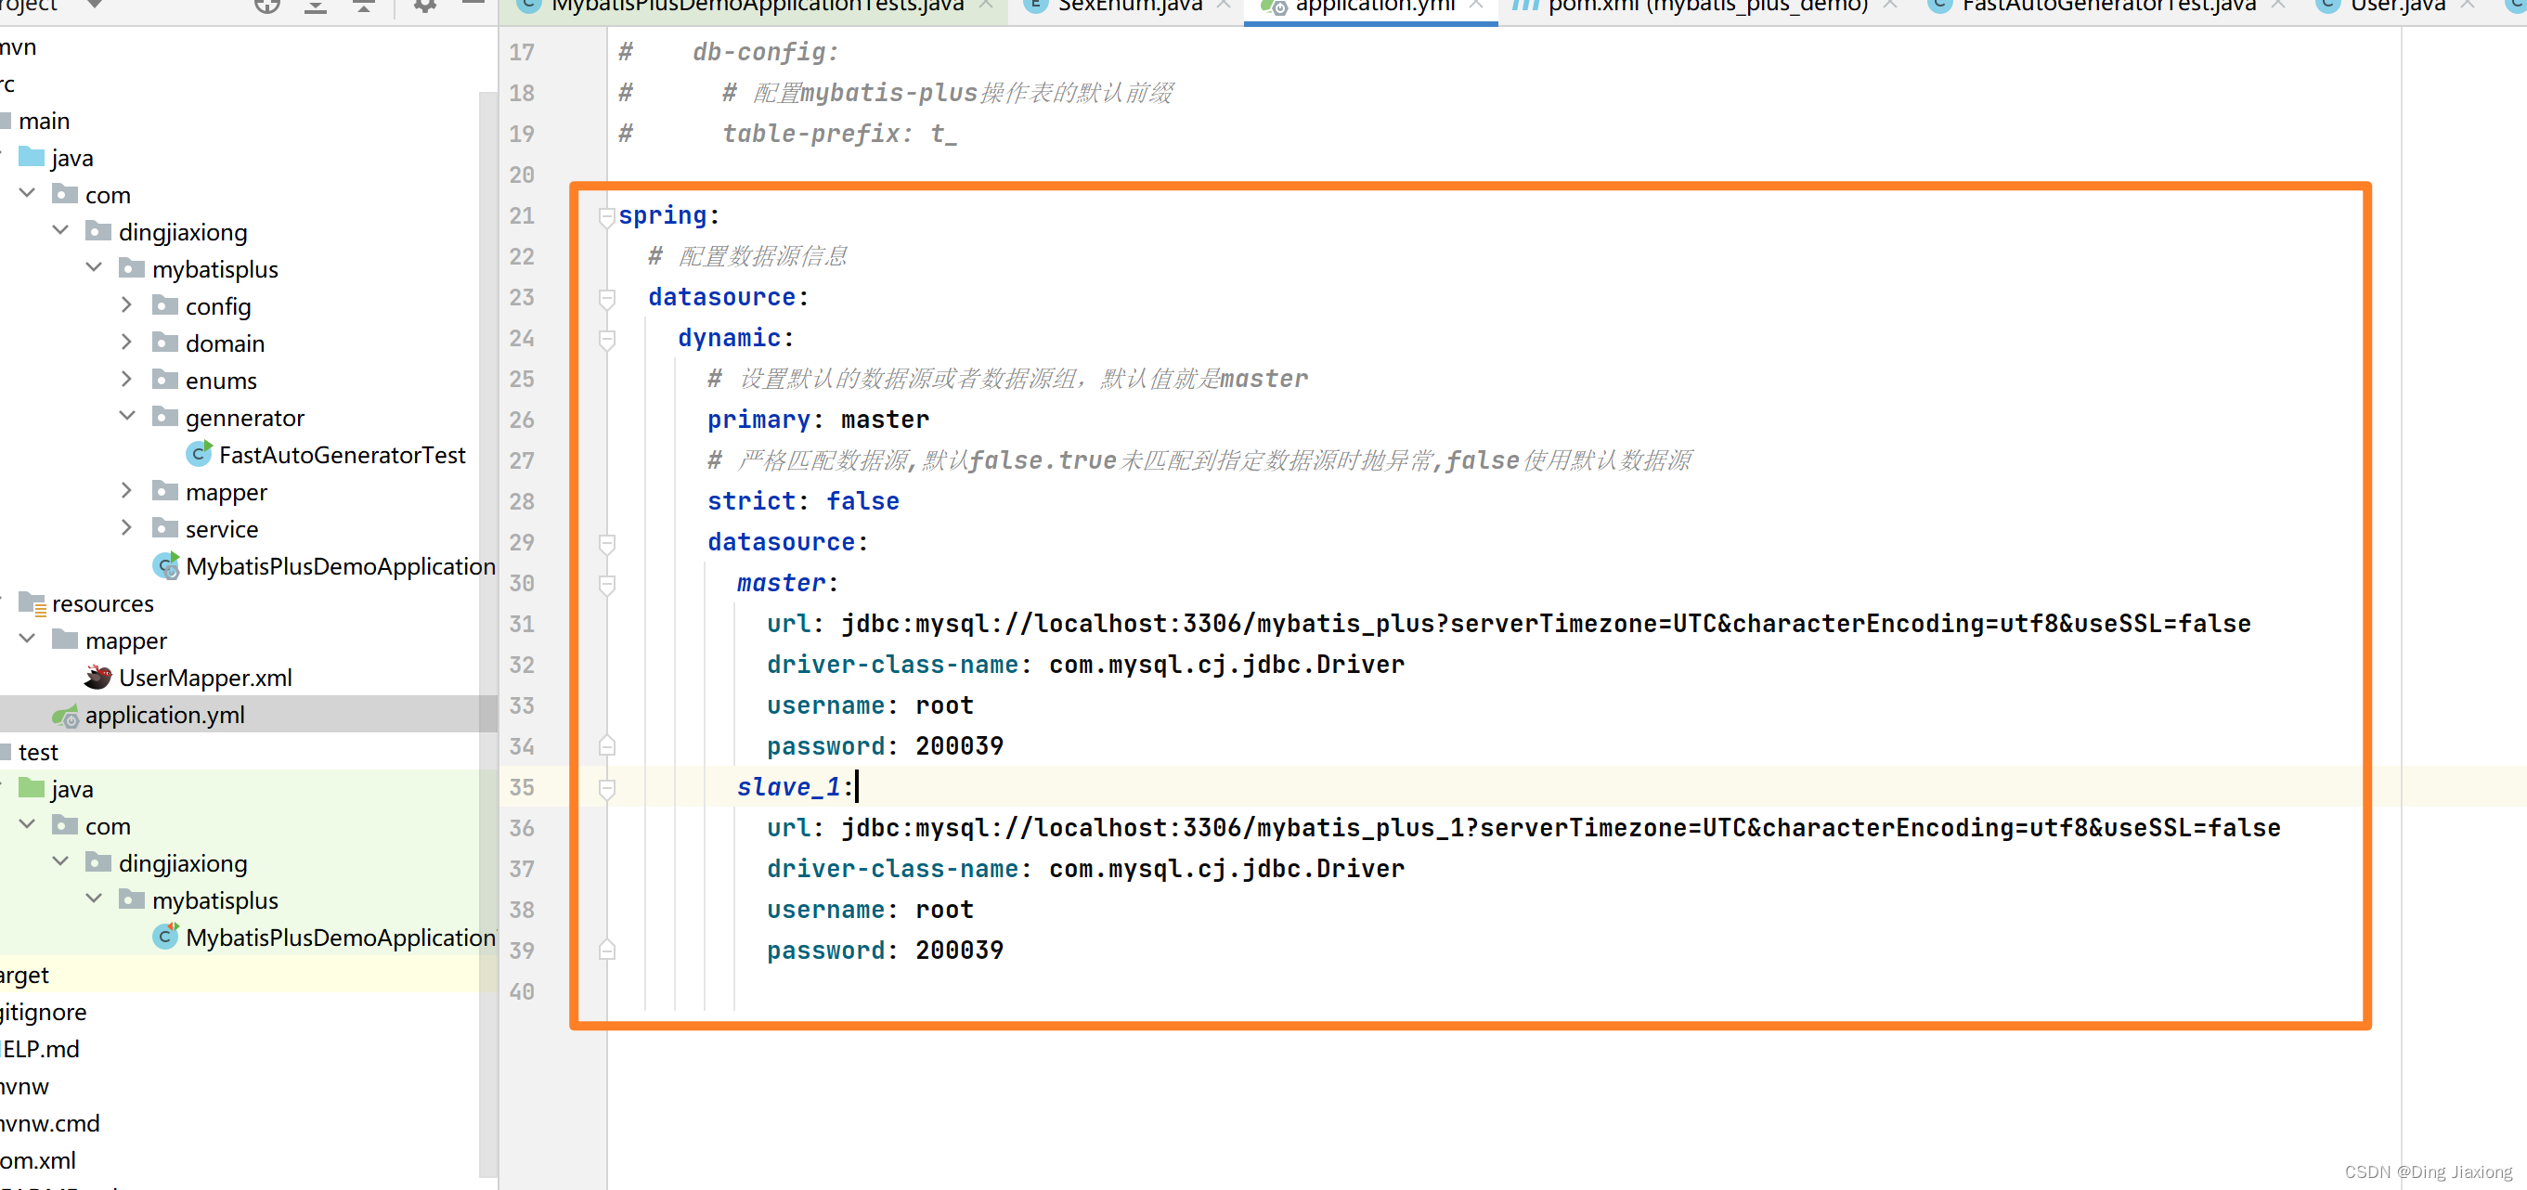2527x1190 pixels.
Task: Close the SexEnum.java tab
Action: 1224,6
